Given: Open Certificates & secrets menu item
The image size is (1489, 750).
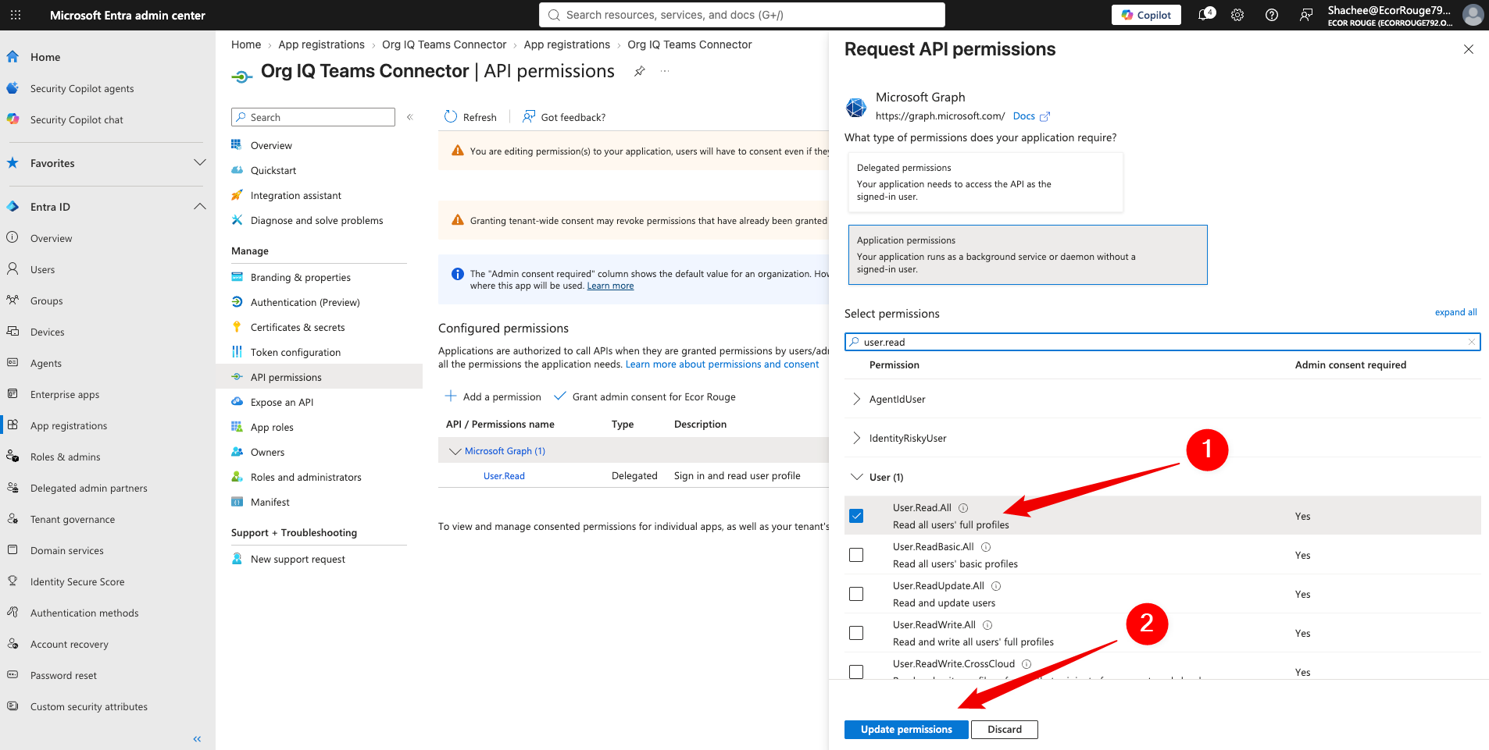Looking at the screenshot, I should click(298, 327).
